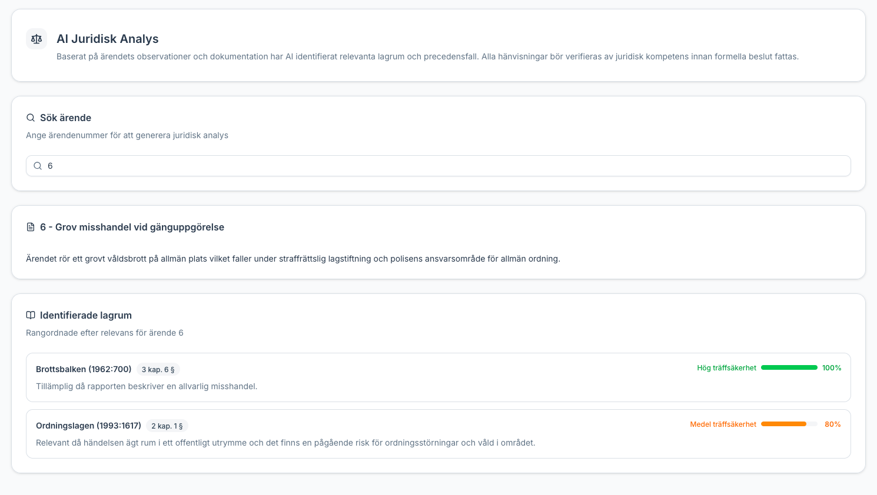Click the document icon beside case title
Viewport: 877px width, 495px height.
[31, 227]
